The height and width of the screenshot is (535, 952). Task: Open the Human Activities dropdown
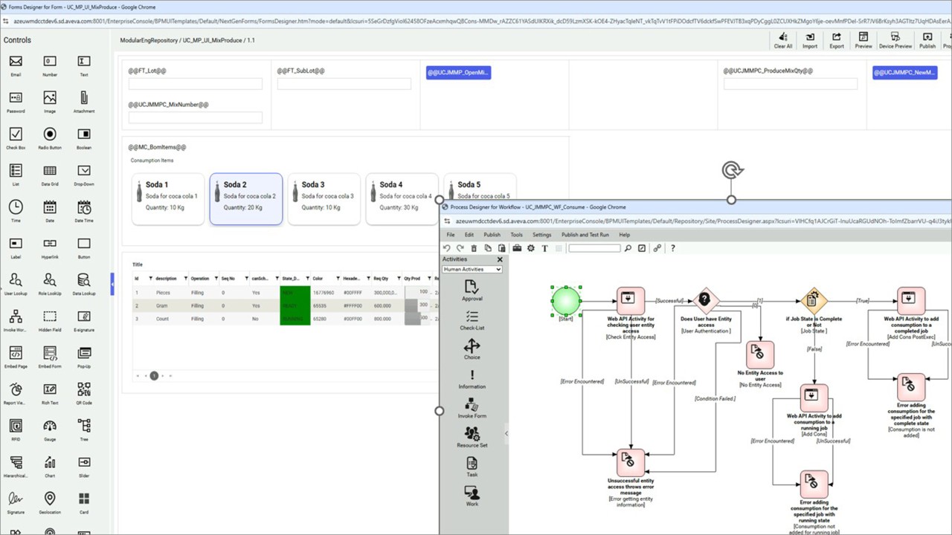click(472, 270)
